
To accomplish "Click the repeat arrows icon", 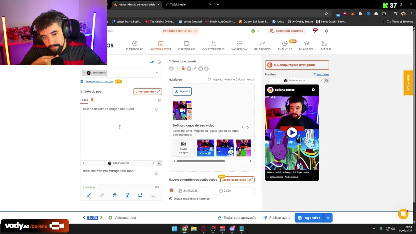I will click(x=140, y=195).
